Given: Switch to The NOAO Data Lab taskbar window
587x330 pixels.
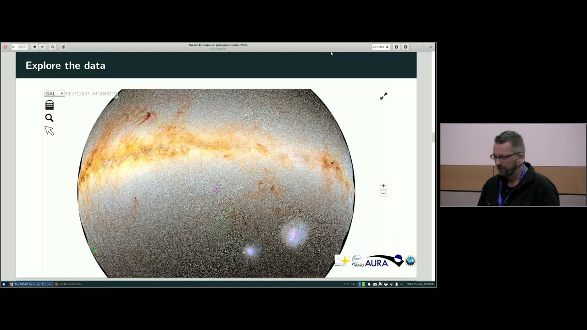Looking at the screenshot, I should coord(31,284).
